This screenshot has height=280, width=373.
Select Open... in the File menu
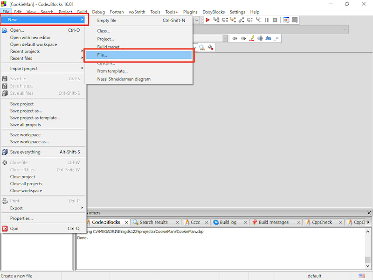43,30
